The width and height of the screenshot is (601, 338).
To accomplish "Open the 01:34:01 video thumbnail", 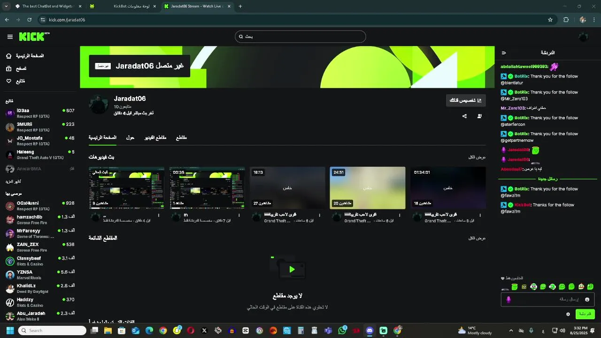I will click(x=448, y=188).
